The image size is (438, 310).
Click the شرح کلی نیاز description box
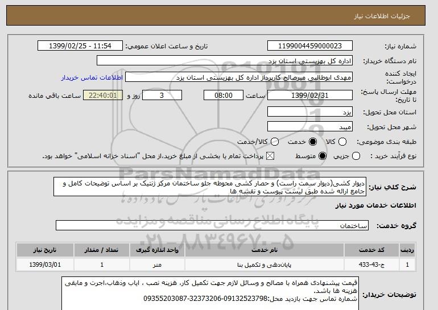tap(210, 187)
